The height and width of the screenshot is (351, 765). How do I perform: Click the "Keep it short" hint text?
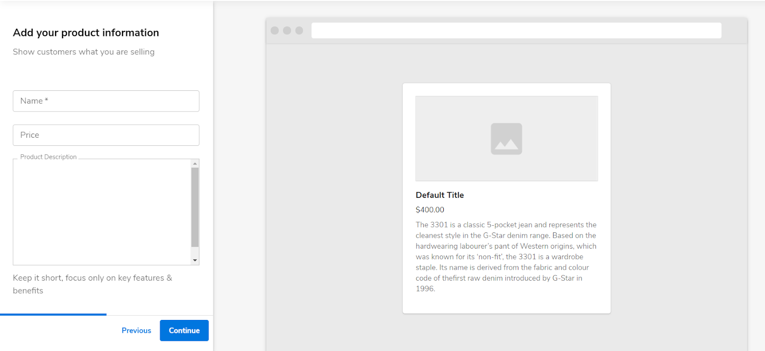pos(92,284)
